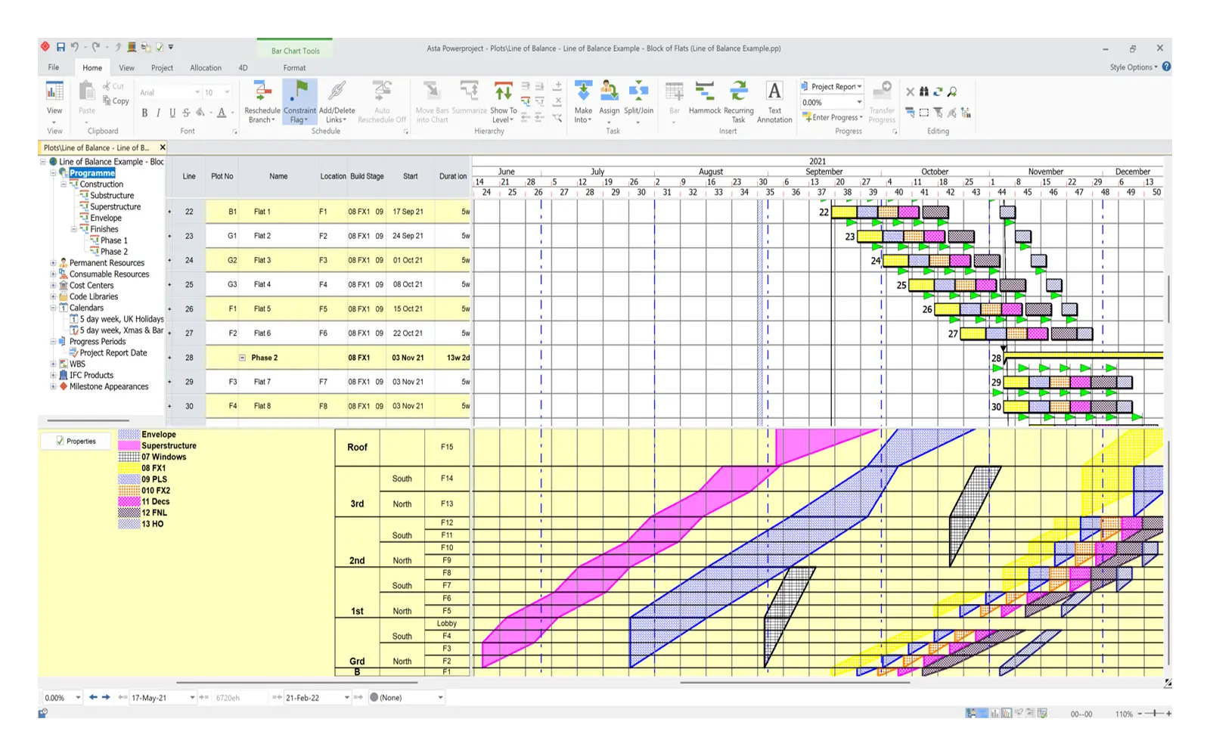Switch to the Format ribbon tab
Screen dimensions: 1210x756
(x=294, y=67)
